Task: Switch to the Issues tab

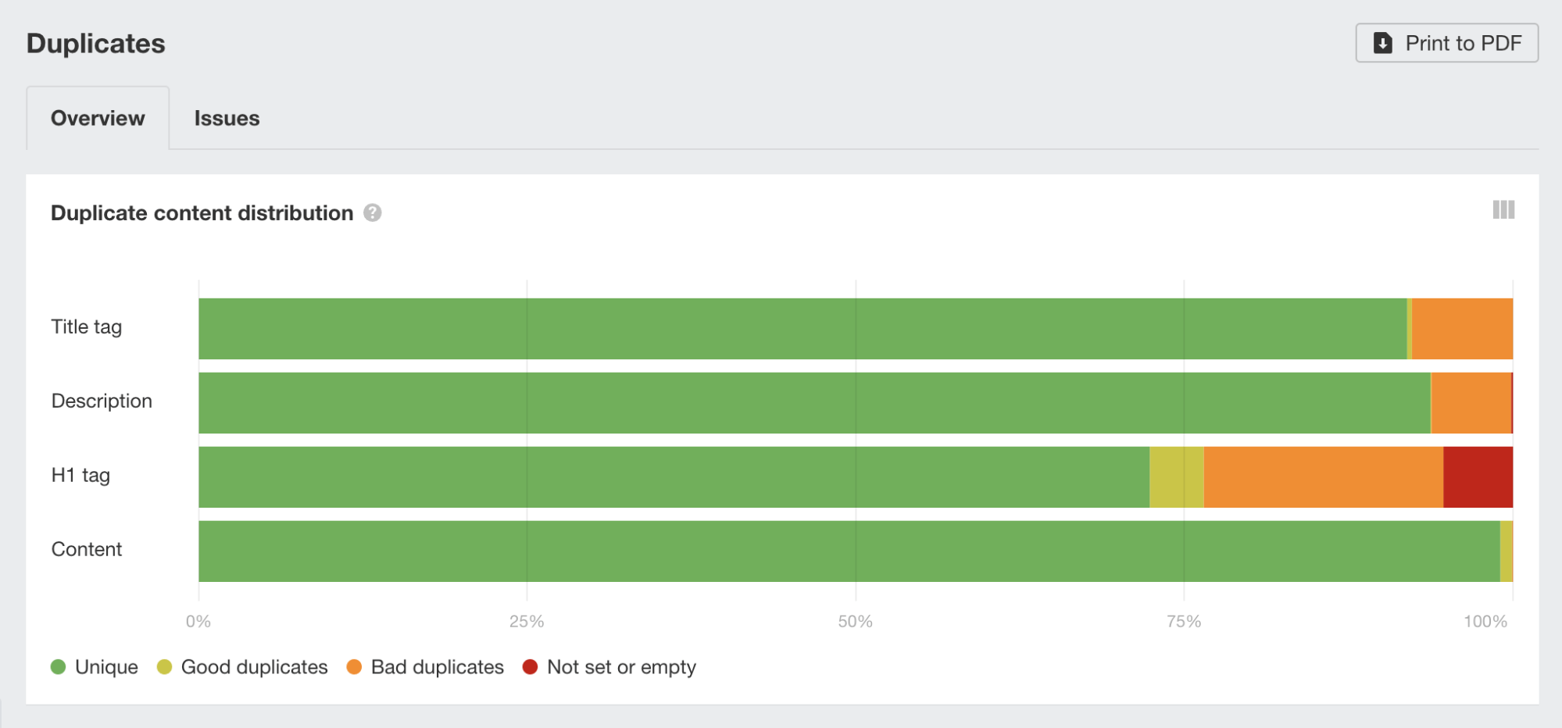Action: pos(227,118)
